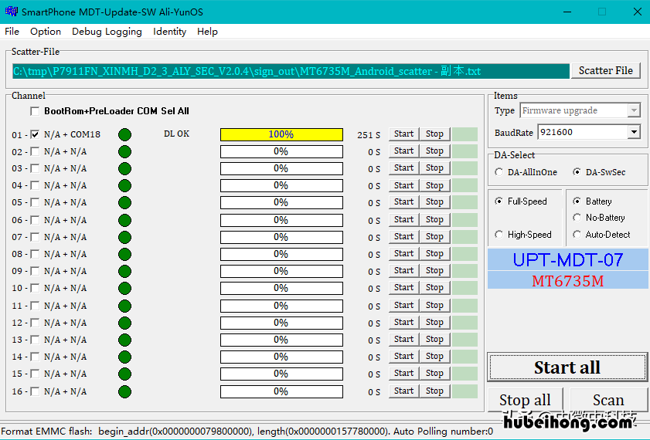Viewport: 650px width, 440px height.
Task: Click the green status indicator for channel 01
Action: (x=124, y=134)
